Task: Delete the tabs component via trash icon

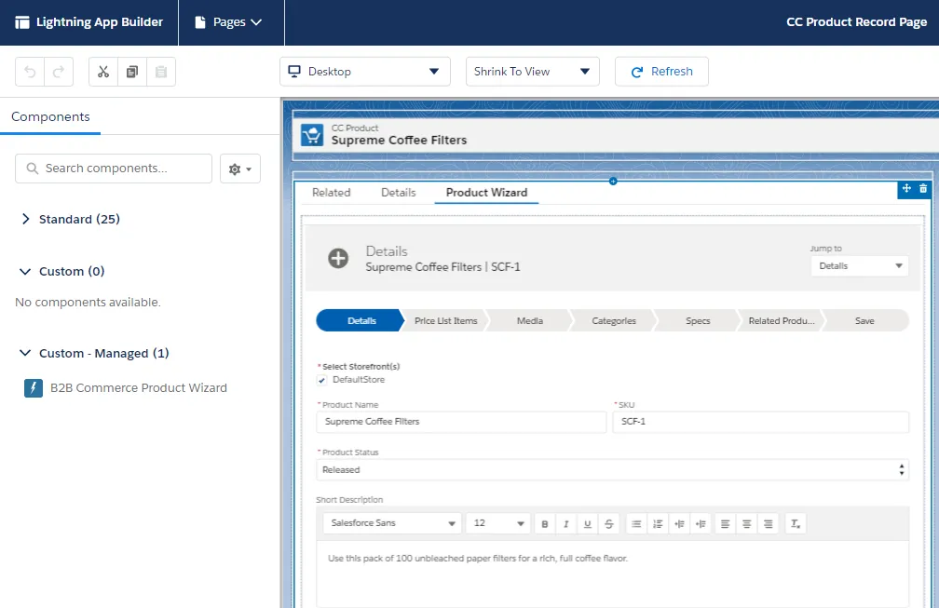Action: (923, 188)
